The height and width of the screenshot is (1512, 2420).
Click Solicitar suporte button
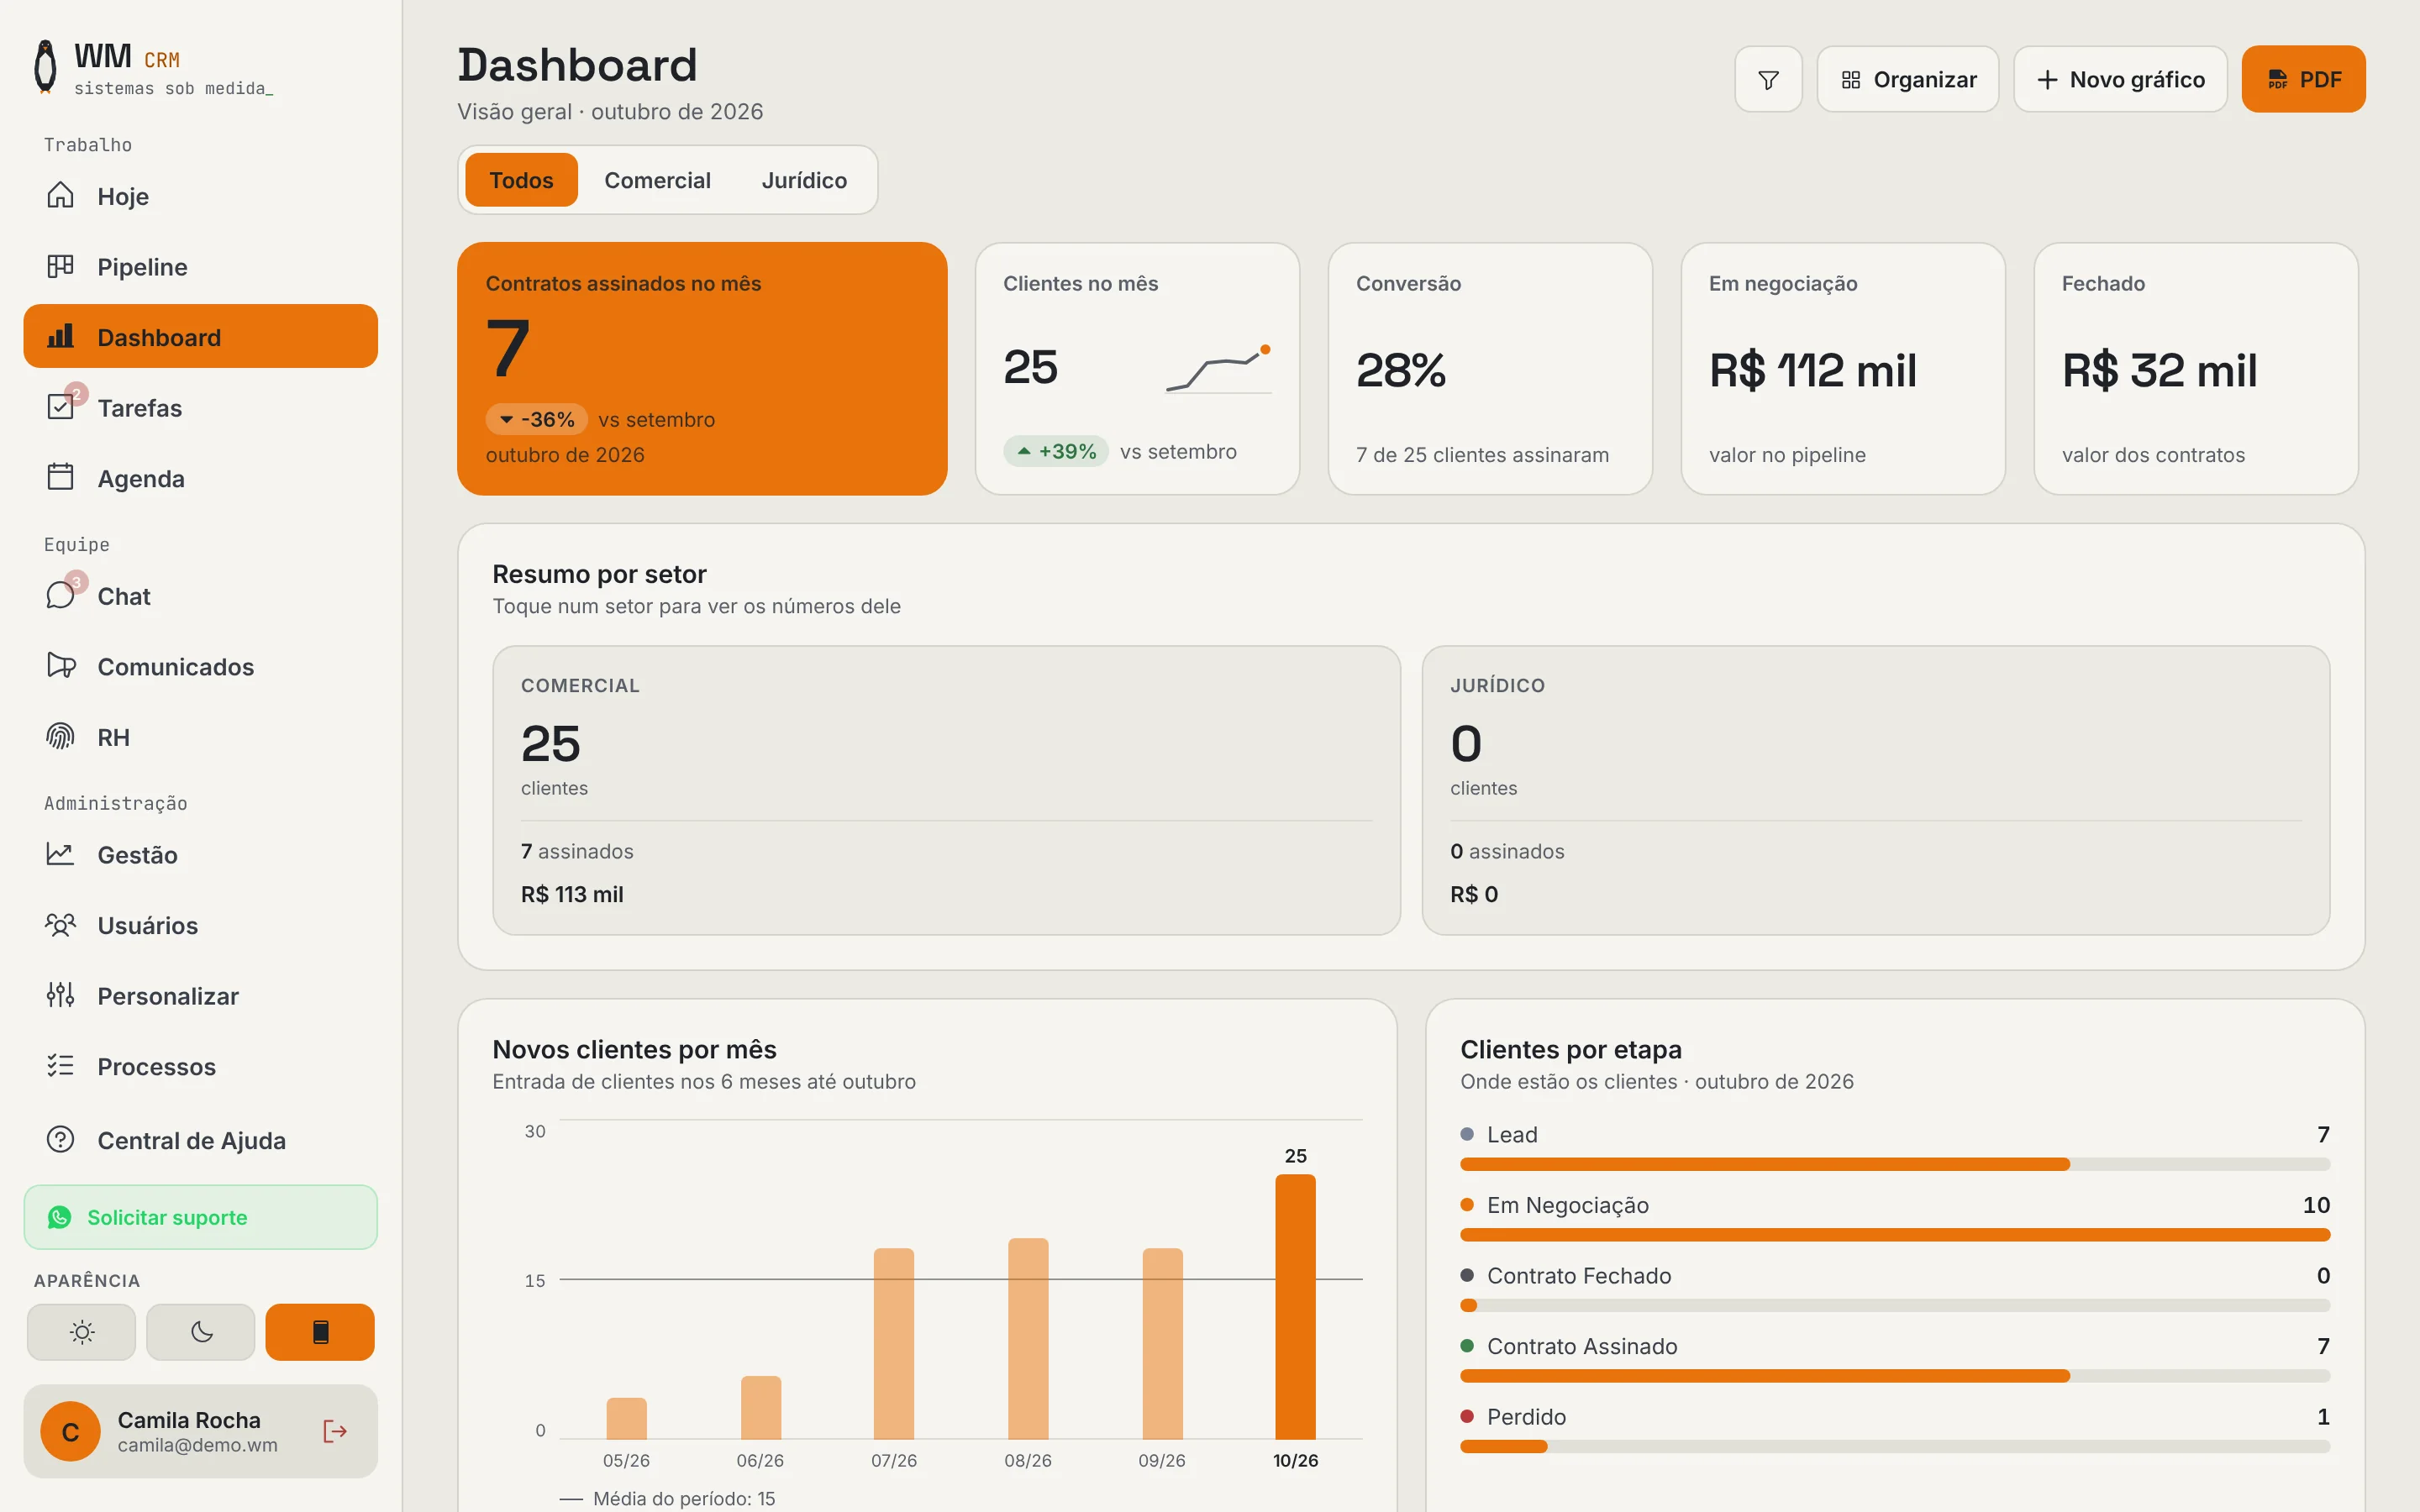[x=201, y=1217]
